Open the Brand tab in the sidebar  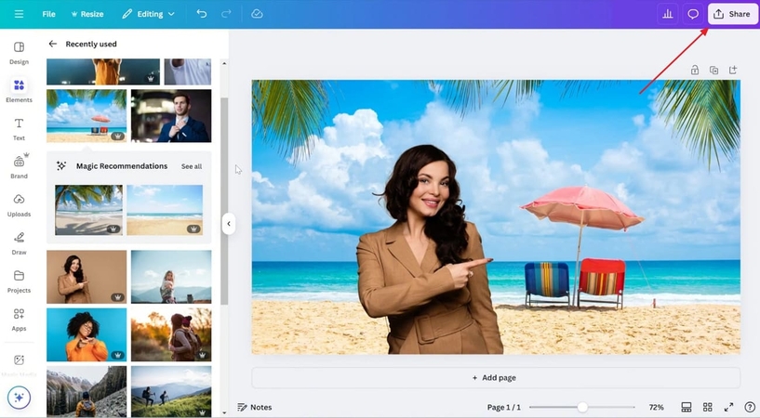tap(19, 167)
